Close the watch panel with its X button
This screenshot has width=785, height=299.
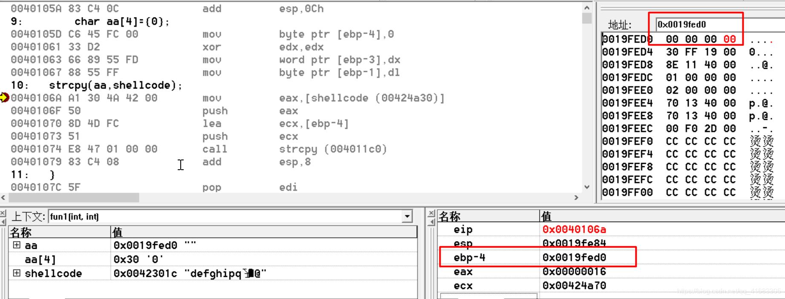431,213
